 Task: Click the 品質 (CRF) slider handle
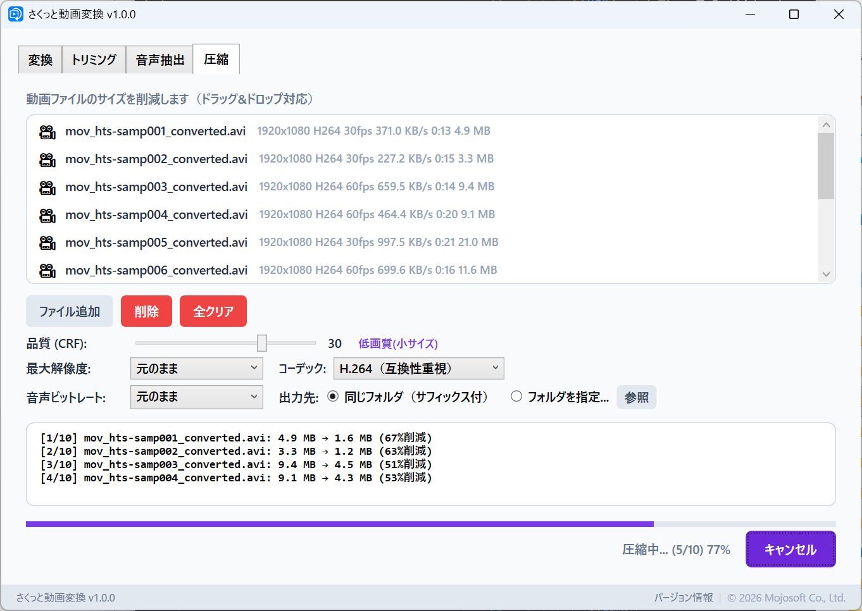tap(262, 343)
